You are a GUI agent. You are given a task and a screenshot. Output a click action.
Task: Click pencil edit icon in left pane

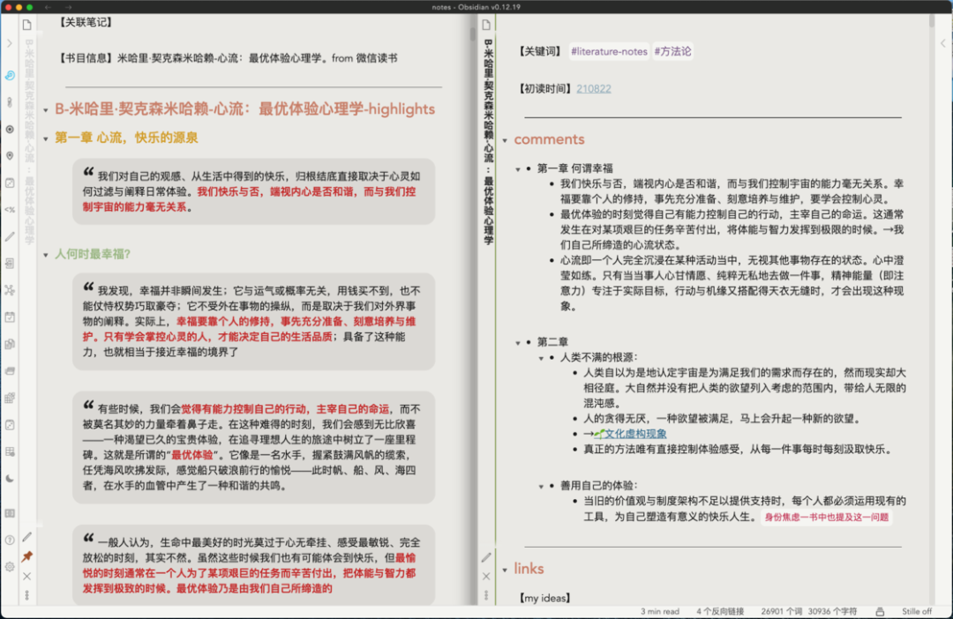[27, 536]
